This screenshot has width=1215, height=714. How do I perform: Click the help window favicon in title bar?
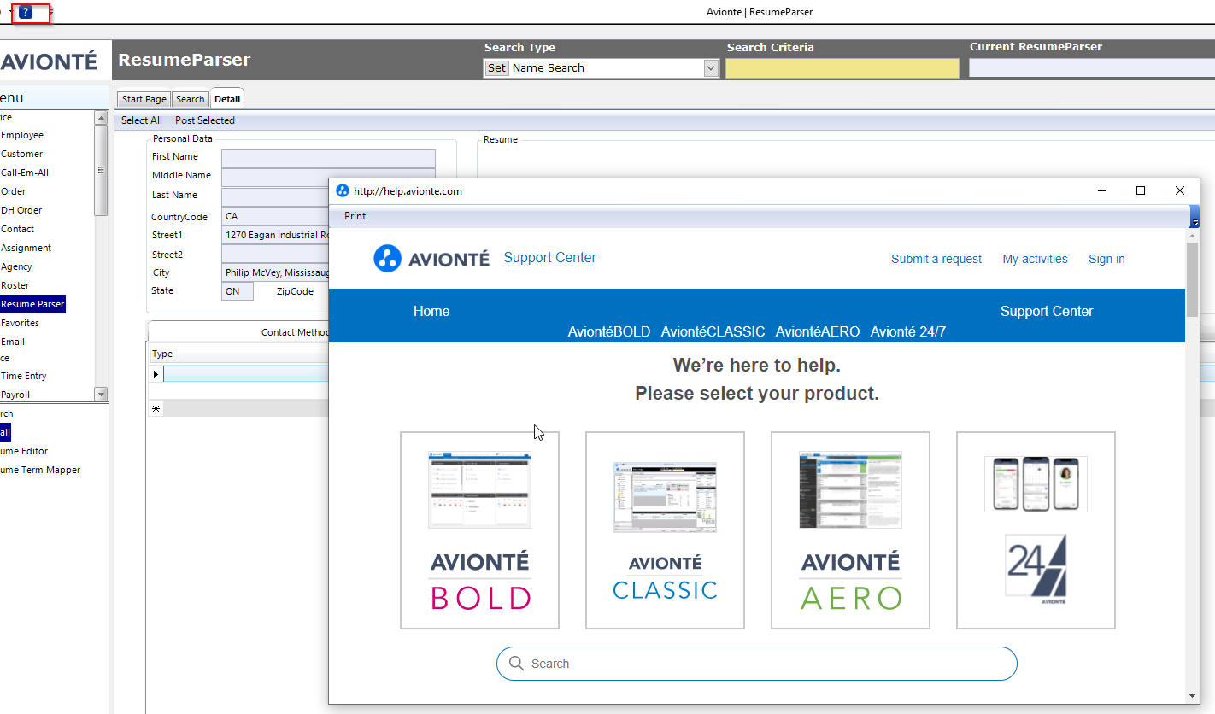click(343, 190)
